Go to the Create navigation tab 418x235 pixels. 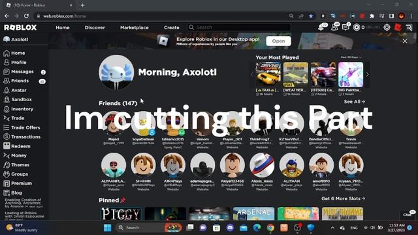171,27
